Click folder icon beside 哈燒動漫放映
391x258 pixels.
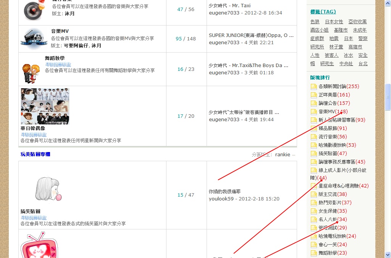[314, 145]
